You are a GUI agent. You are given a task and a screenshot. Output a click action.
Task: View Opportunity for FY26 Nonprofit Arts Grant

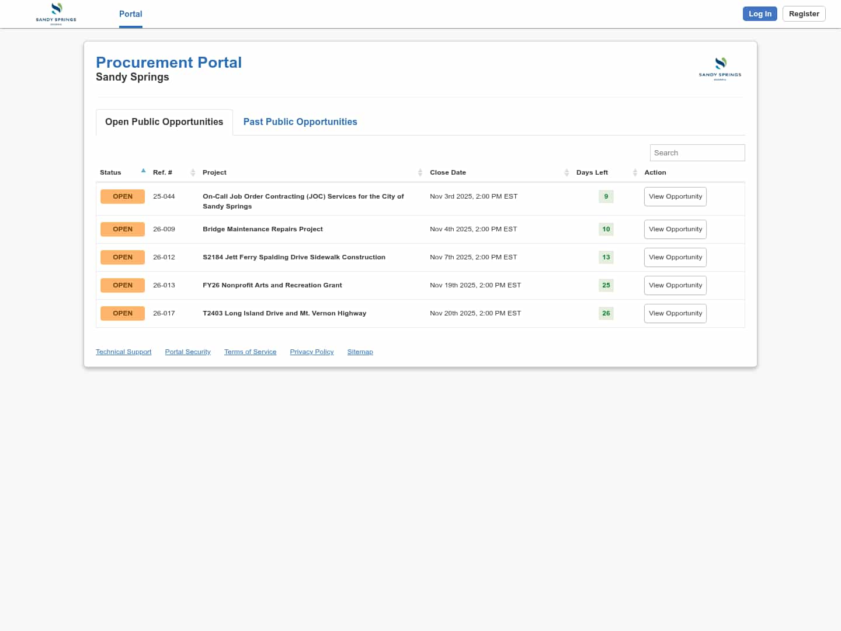(x=675, y=285)
